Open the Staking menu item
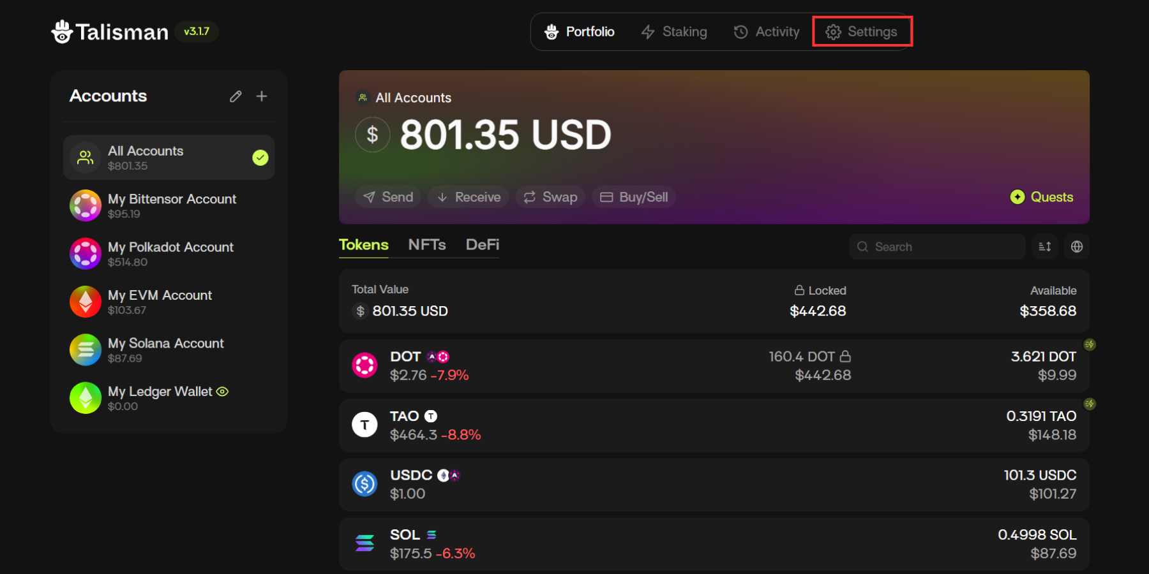 [x=674, y=32]
